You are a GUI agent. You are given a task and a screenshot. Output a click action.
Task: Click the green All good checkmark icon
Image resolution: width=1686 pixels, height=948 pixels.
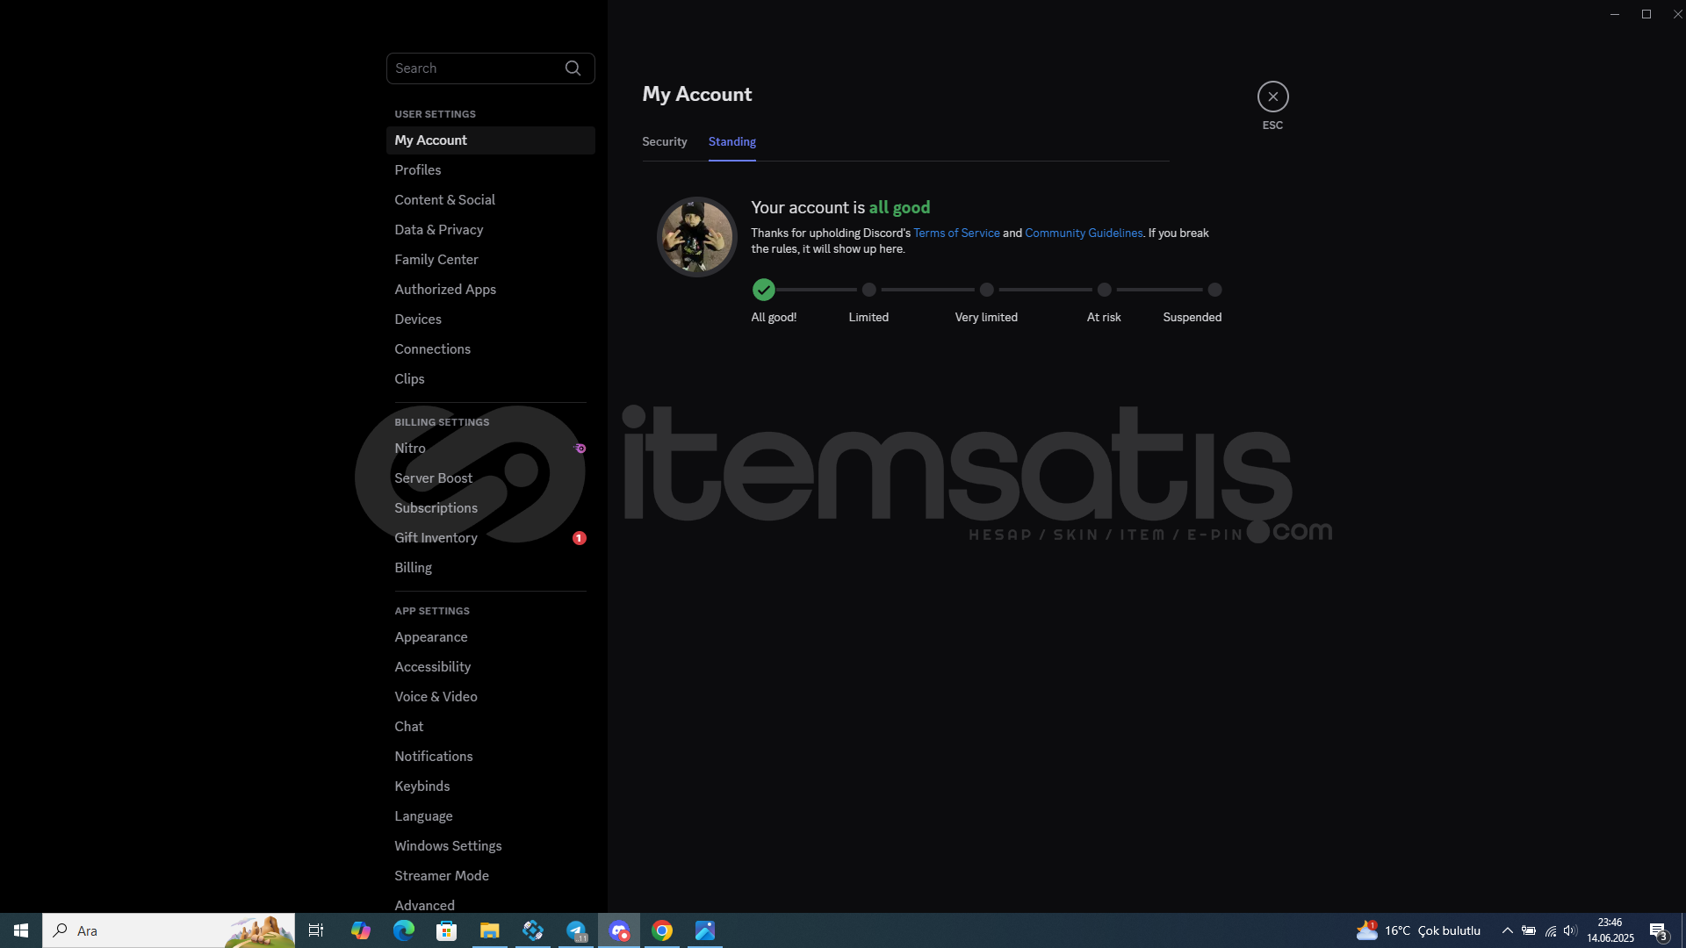[764, 290]
